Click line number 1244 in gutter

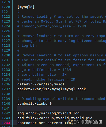pos(6,123)
